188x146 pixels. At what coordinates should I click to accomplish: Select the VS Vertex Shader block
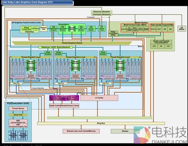click(91, 29)
